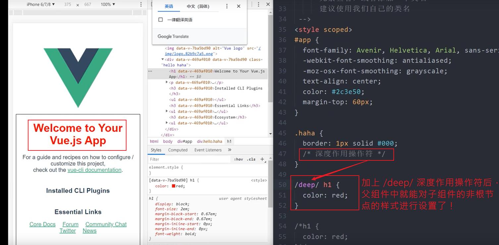
Task: Click Essential Links heading in page
Action: (x=78, y=212)
